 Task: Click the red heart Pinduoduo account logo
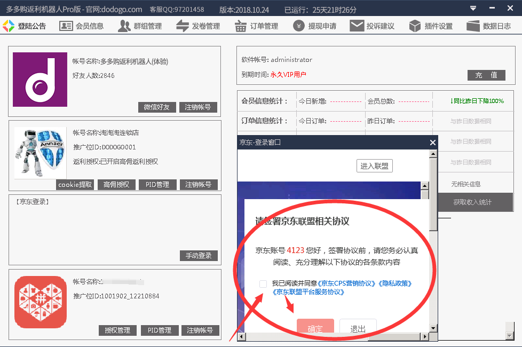41,302
